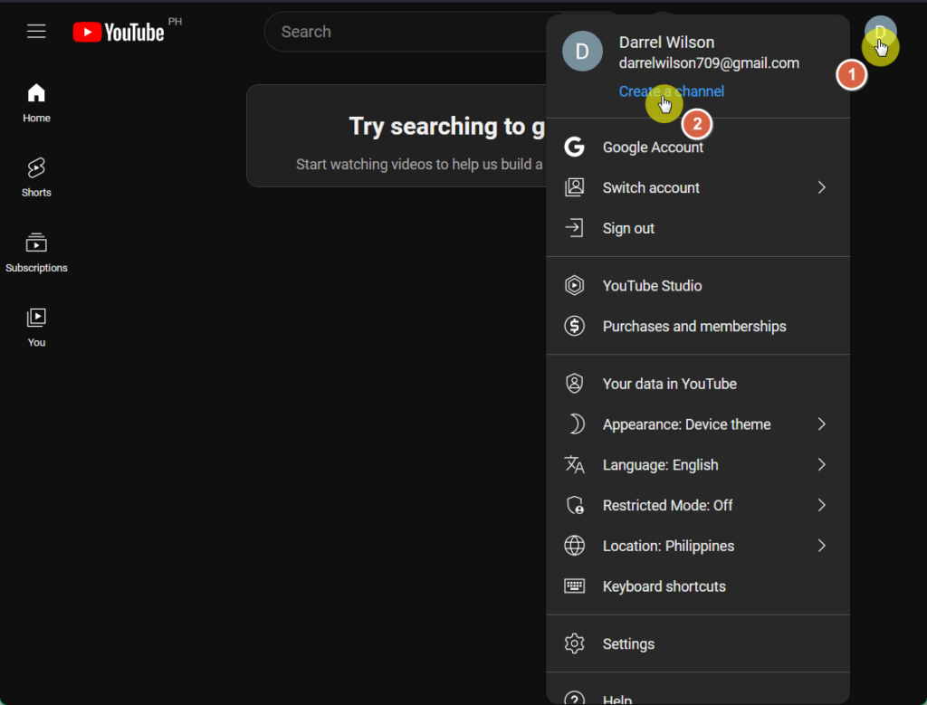Expand the Language chevron arrow
The width and height of the screenshot is (927, 705).
point(821,465)
